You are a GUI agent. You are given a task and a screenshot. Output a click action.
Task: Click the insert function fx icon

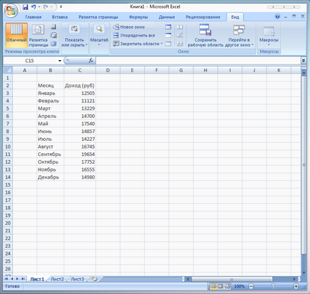(91, 61)
